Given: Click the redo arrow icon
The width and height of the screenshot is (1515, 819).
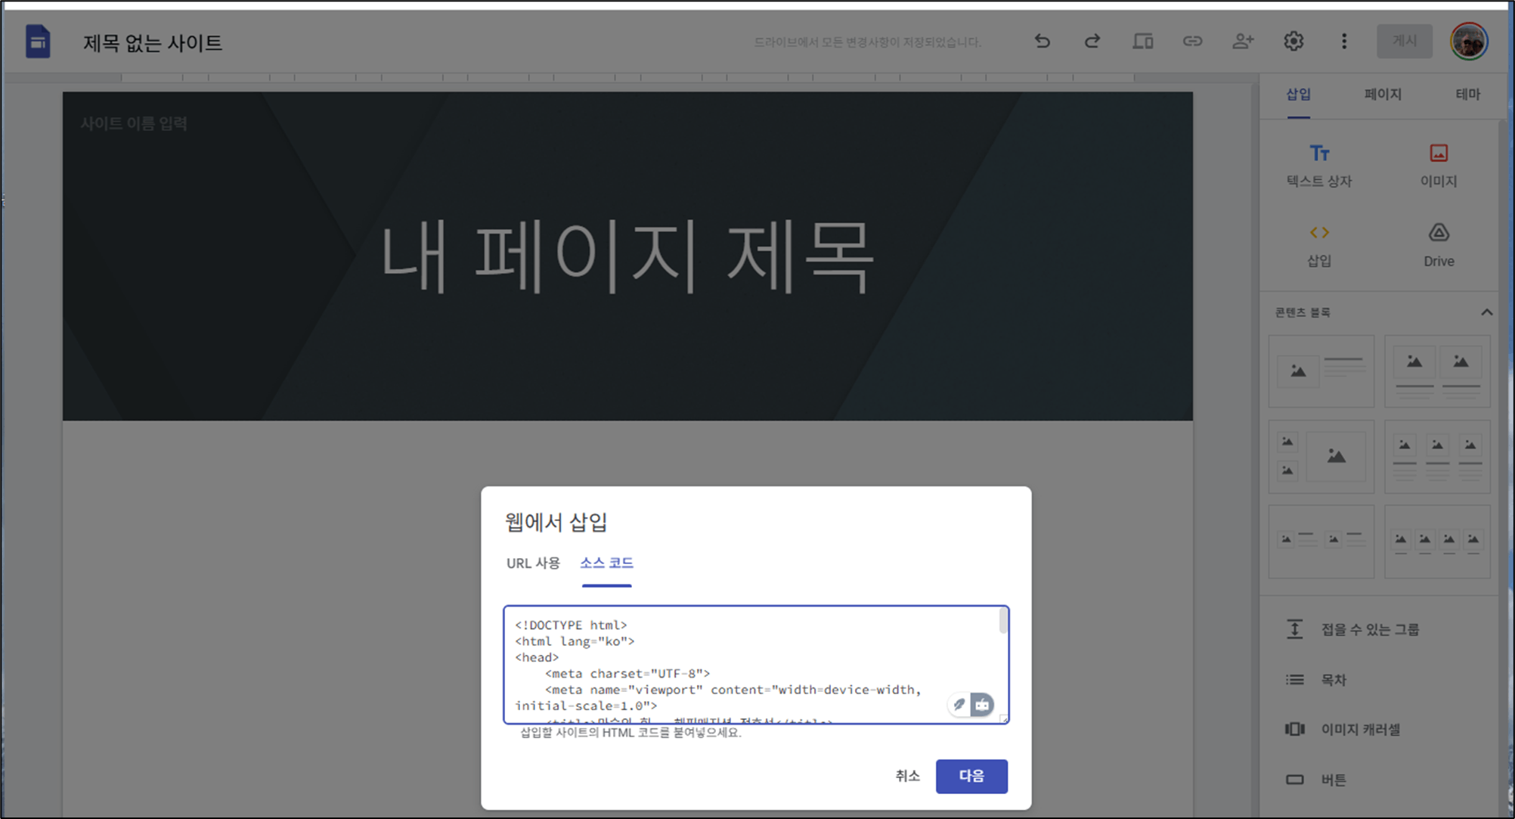Looking at the screenshot, I should (1092, 42).
